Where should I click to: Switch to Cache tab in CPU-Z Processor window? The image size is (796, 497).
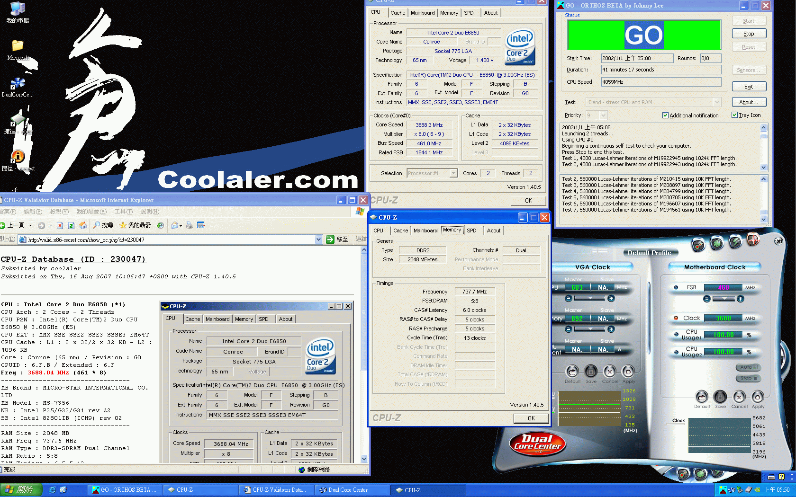pyautogui.click(x=398, y=13)
